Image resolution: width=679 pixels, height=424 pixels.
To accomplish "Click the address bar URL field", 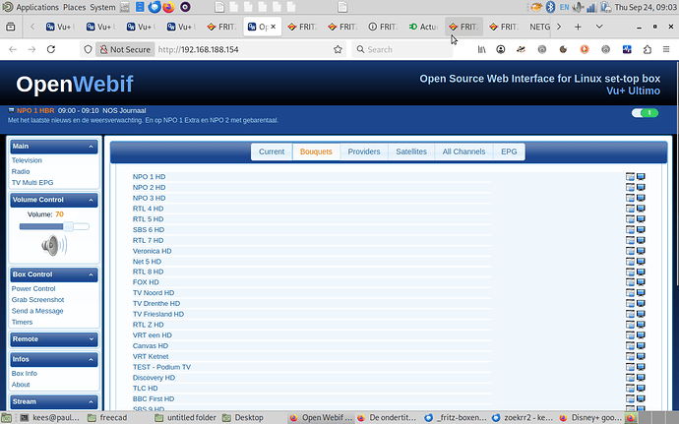I will pyautogui.click(x=242, y=49).
